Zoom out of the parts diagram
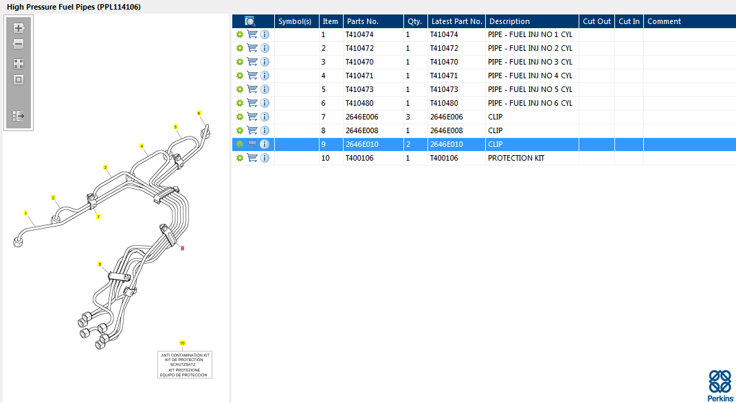Viewport: 736px width, 403px height. click(19, 45)
